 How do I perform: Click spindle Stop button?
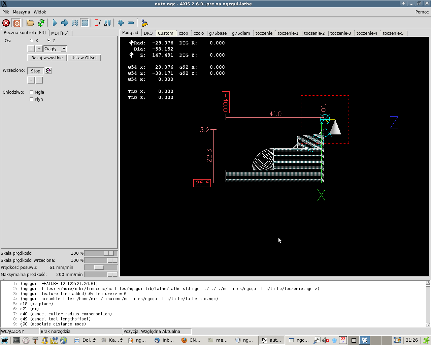(36, 71)
